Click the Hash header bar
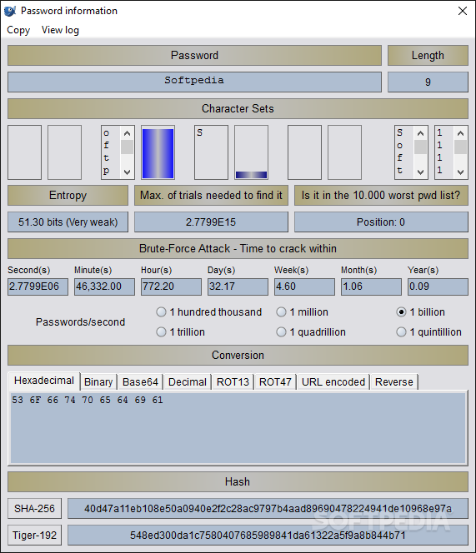476x553 pixels. pyautogui.click(x=238, y=481)
